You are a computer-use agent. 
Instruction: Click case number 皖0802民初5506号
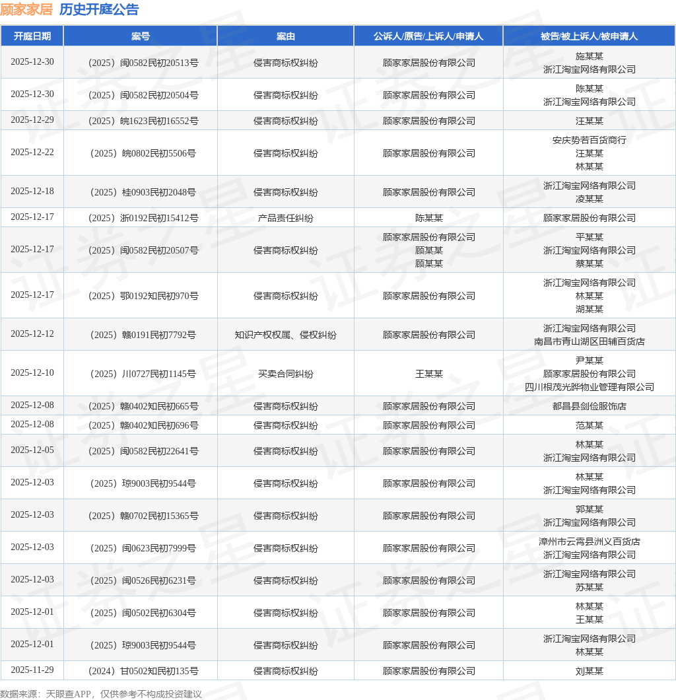pyautogui.click(x=143, y=153)
